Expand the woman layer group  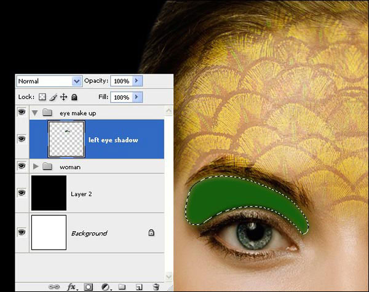pos(36,167)
